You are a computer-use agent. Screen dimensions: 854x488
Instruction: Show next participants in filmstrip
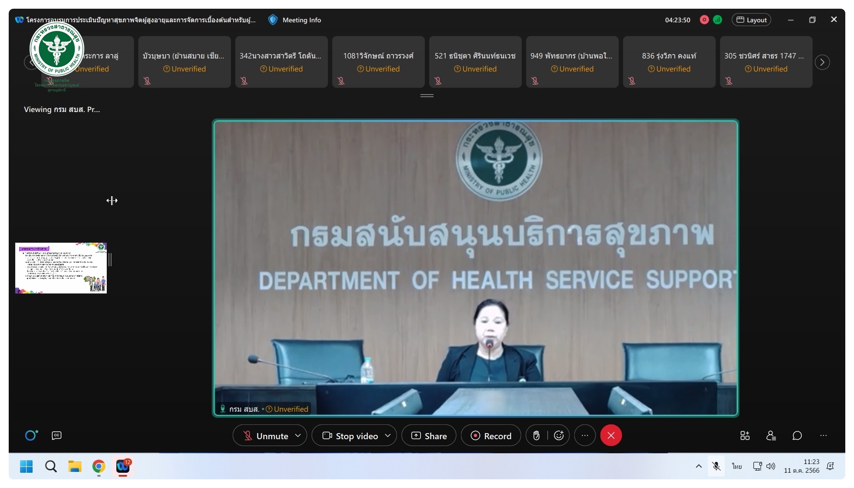click(822, 62)
